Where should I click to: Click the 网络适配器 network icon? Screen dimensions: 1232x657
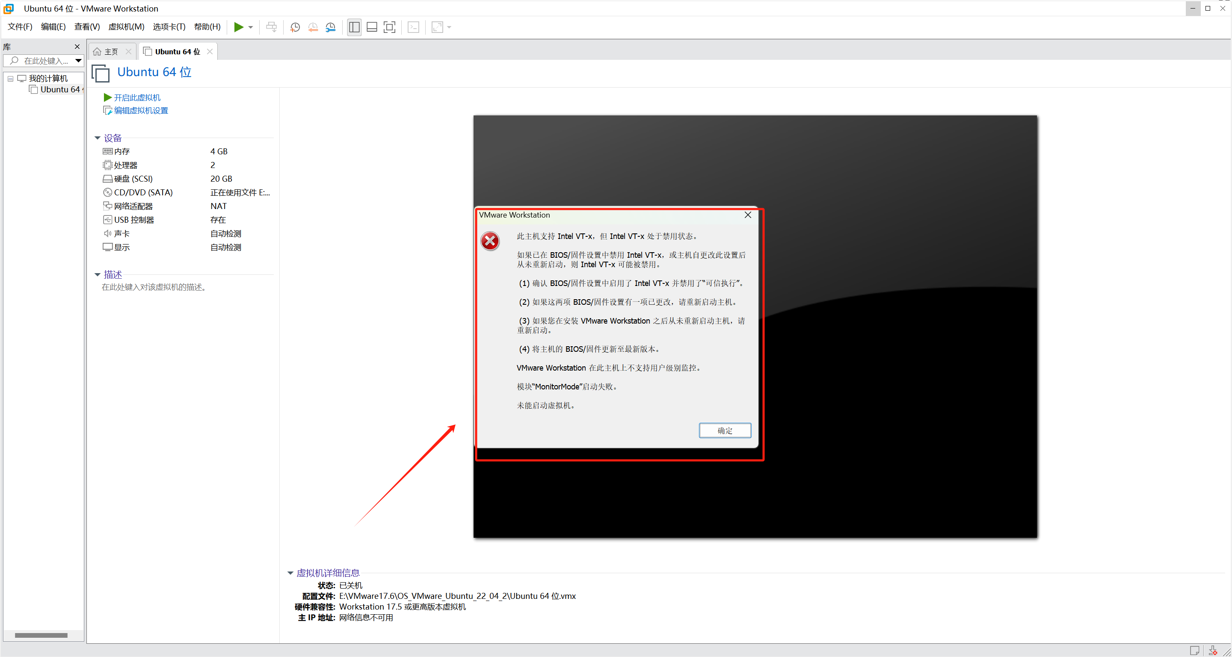pos(108,206)
